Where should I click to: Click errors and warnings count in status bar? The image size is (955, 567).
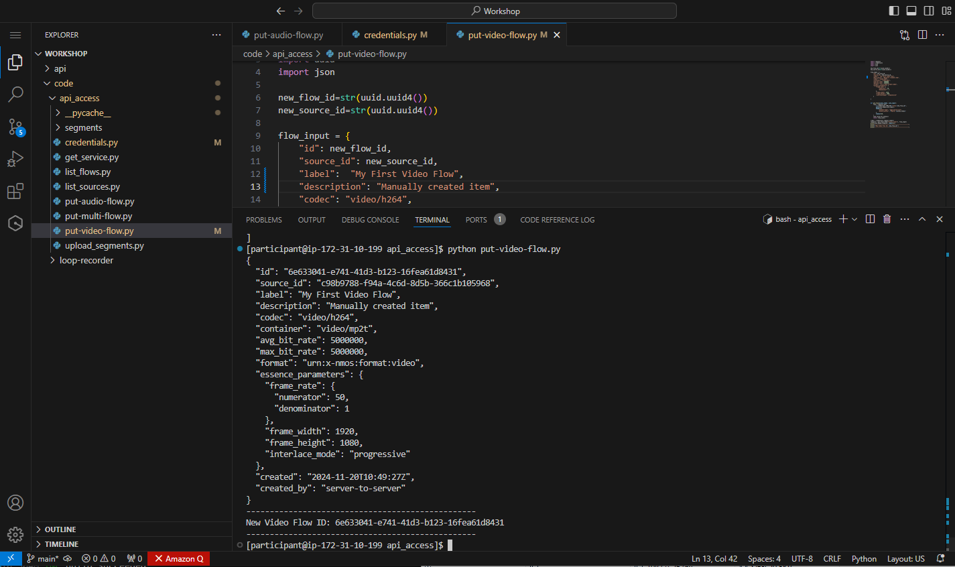coord(99,559)
